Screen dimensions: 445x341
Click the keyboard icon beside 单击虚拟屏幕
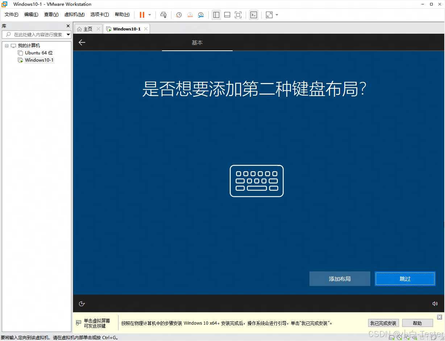pyautogui.click(x=79, y=323)
